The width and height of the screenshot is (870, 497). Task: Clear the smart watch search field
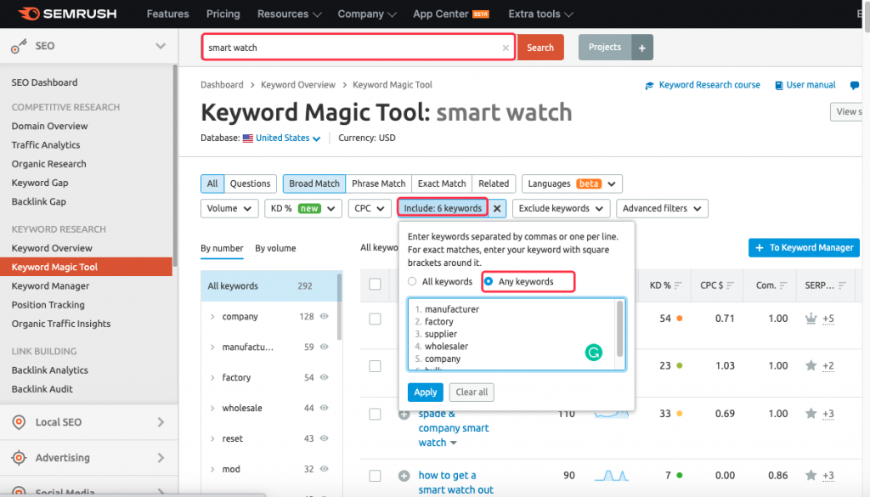[506, 48]
